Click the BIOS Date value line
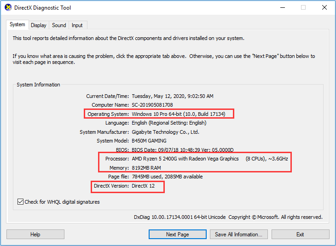 click(183, 149)
